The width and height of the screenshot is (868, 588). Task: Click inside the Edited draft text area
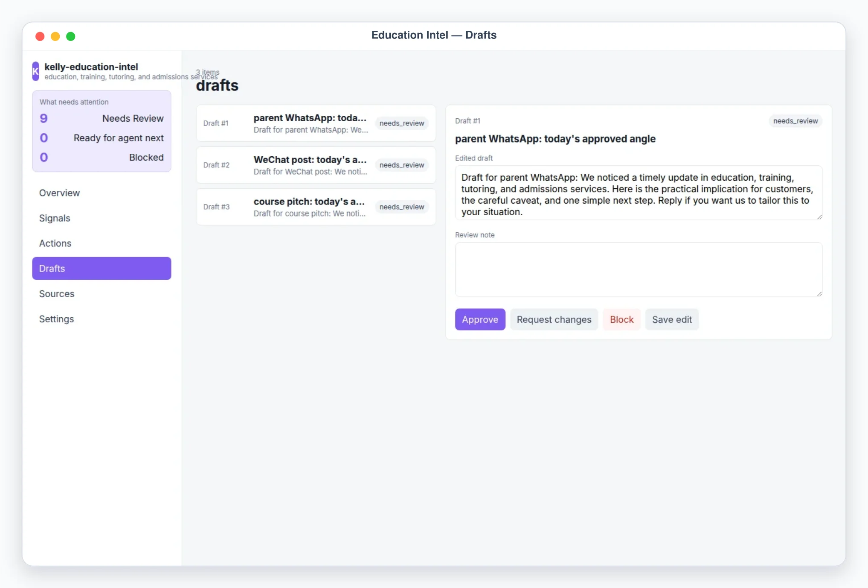[638, 193]
